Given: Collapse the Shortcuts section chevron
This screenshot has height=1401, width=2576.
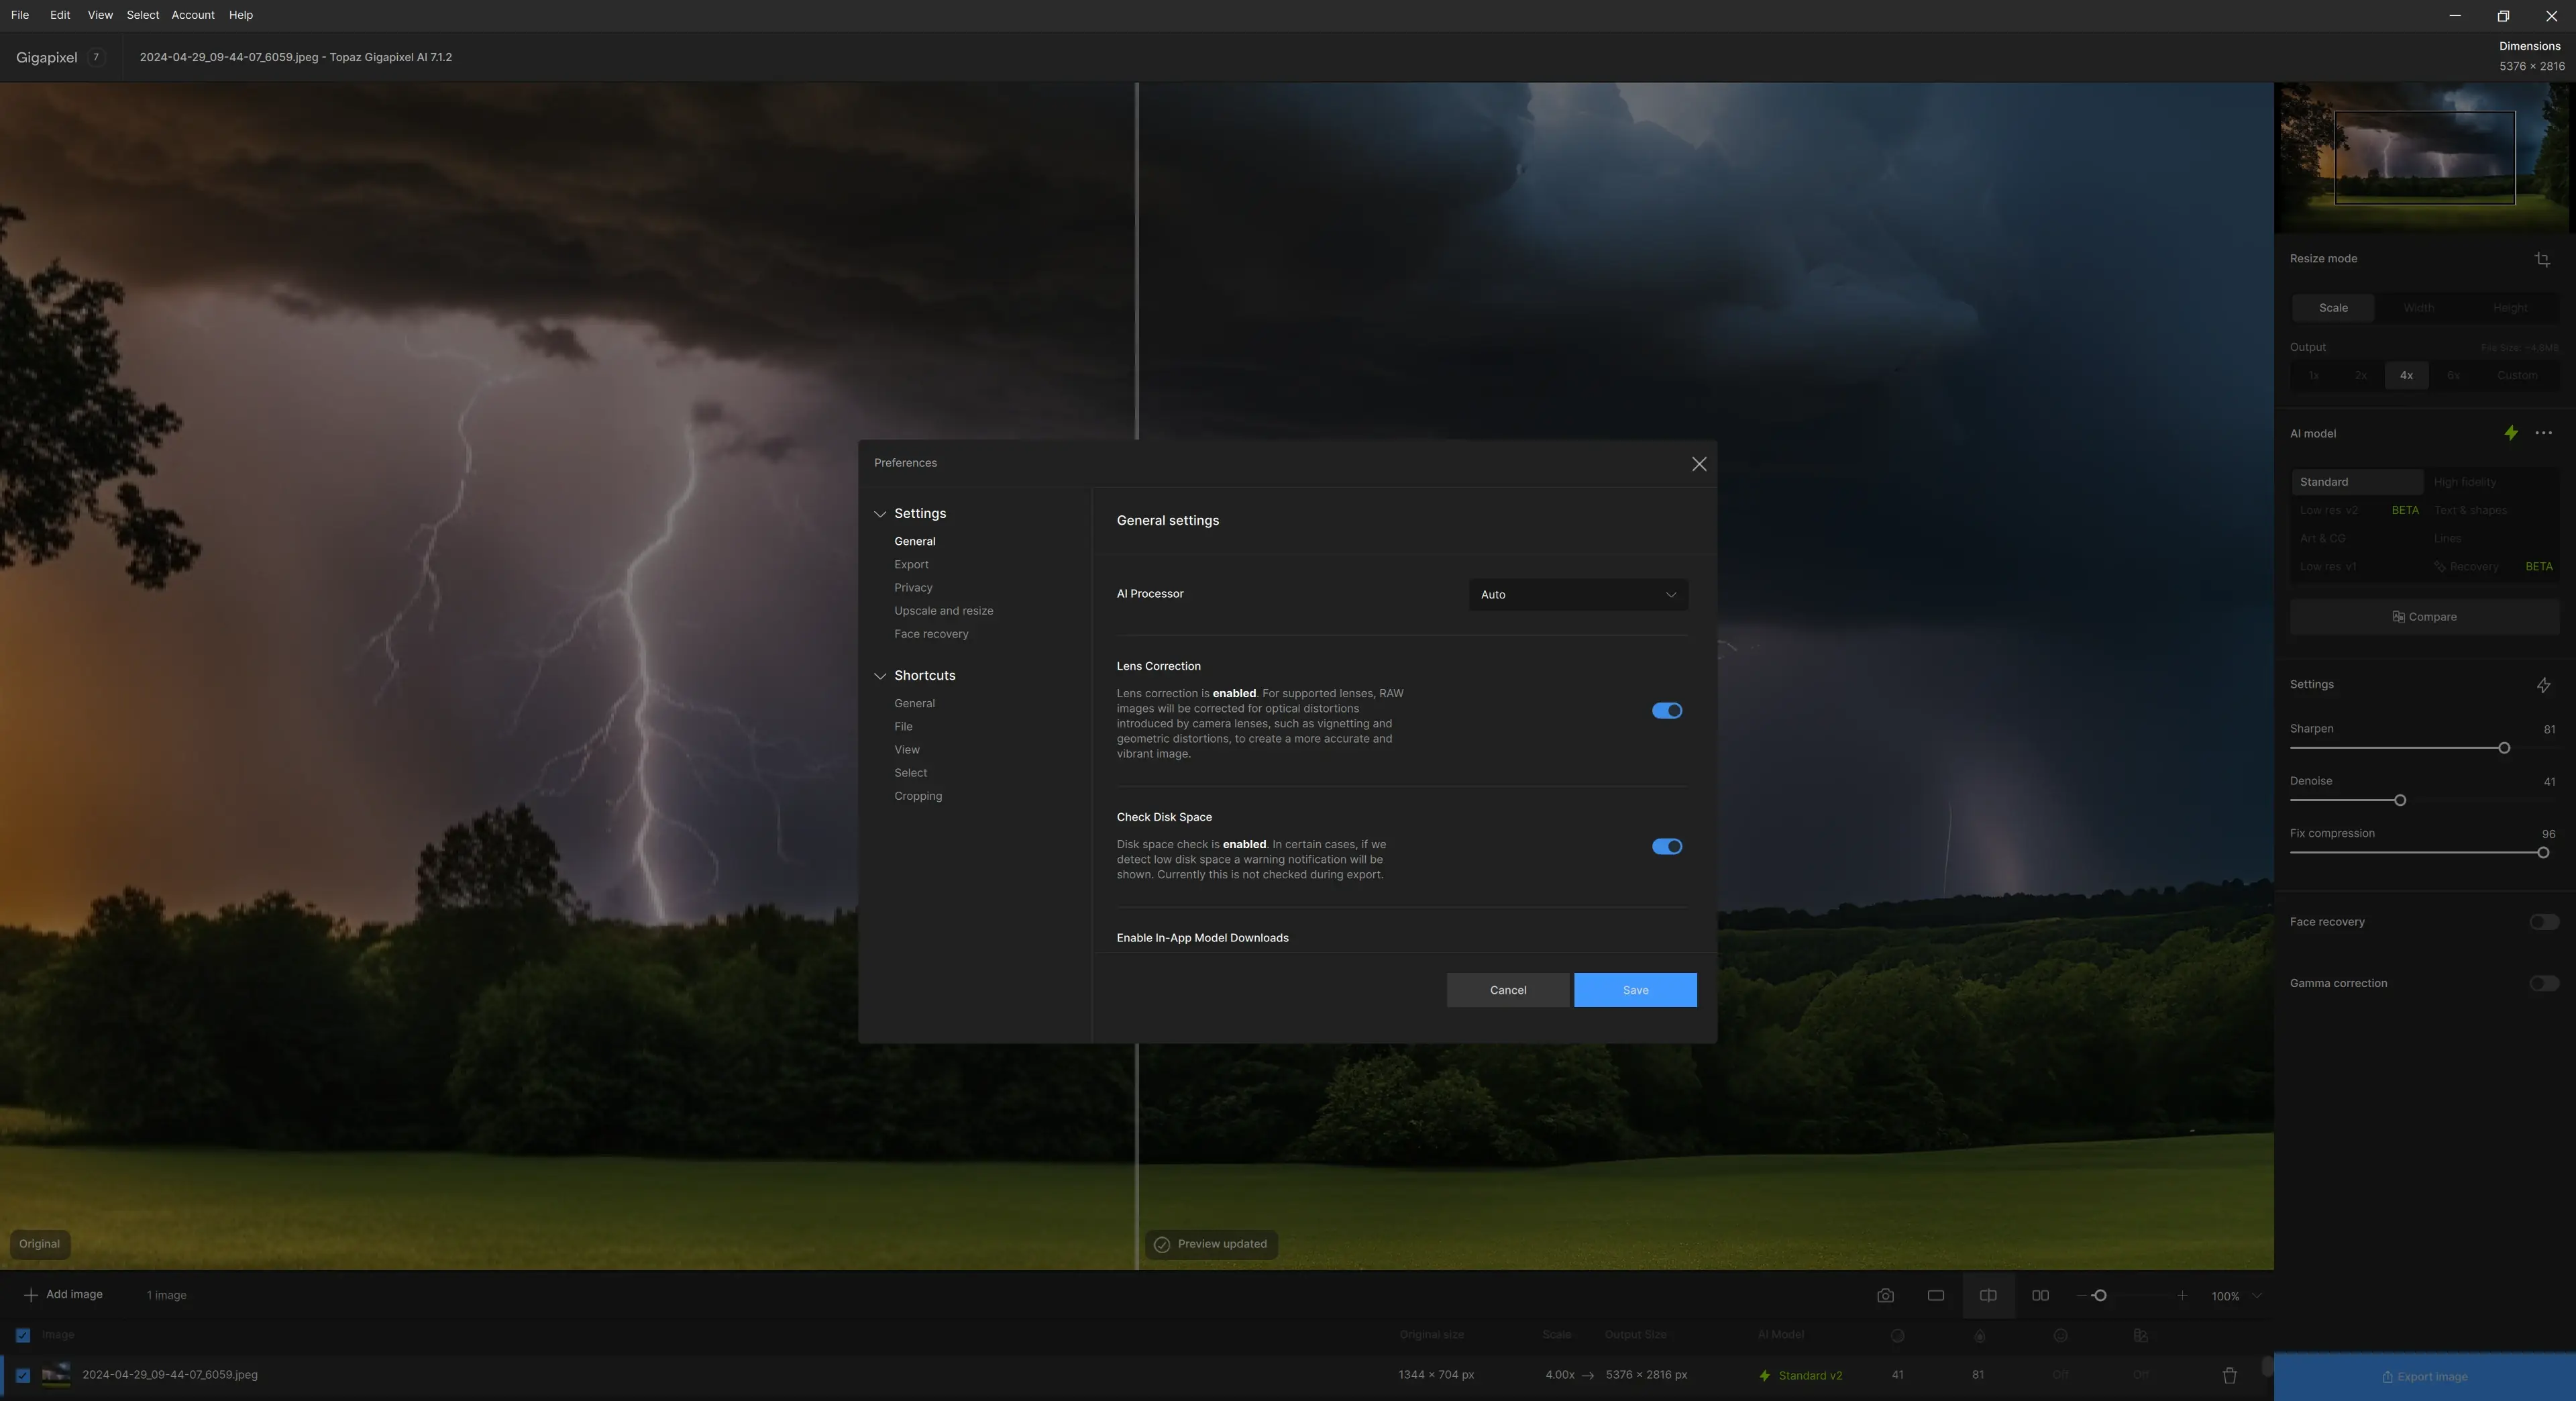Looking at the screenshot, I should (x=880, y=676).
